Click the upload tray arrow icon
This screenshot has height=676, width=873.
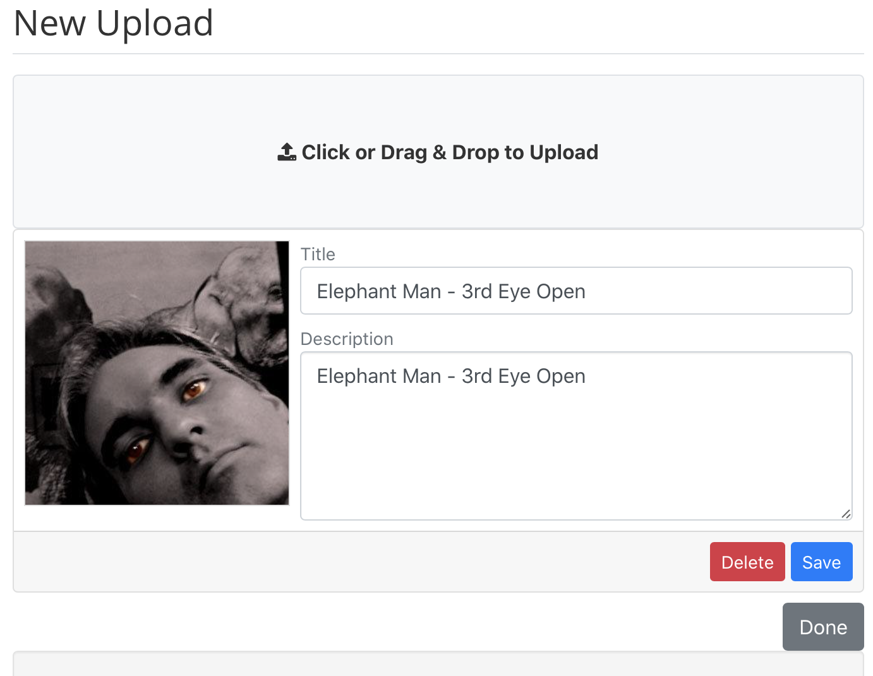[287, 152]
